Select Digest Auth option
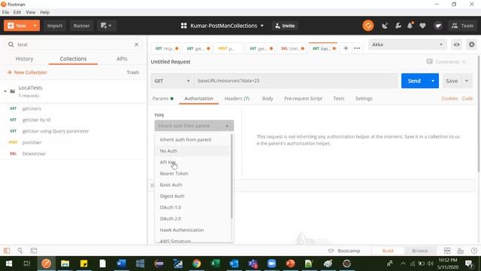This screenshot has height=271, width=481. [193, 196]
